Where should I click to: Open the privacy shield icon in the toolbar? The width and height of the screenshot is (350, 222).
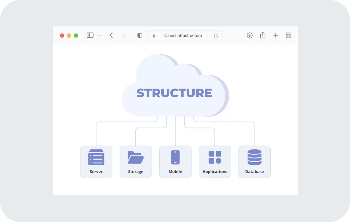tap(139, 35)
